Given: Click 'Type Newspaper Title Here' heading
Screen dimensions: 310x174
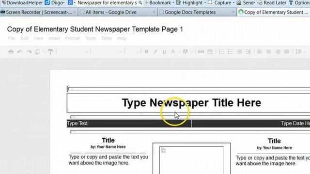Looking at the screenshot, I should pos(191,103).
